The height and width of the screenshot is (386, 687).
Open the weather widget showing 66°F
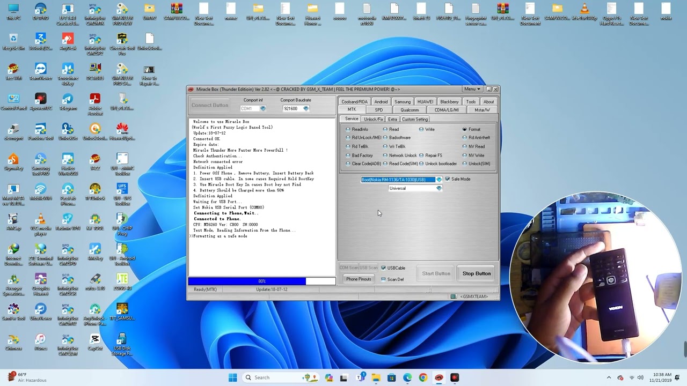26,377
